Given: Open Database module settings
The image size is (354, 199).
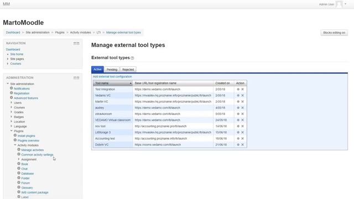Looking at the screenshot, I should [28, 174].
